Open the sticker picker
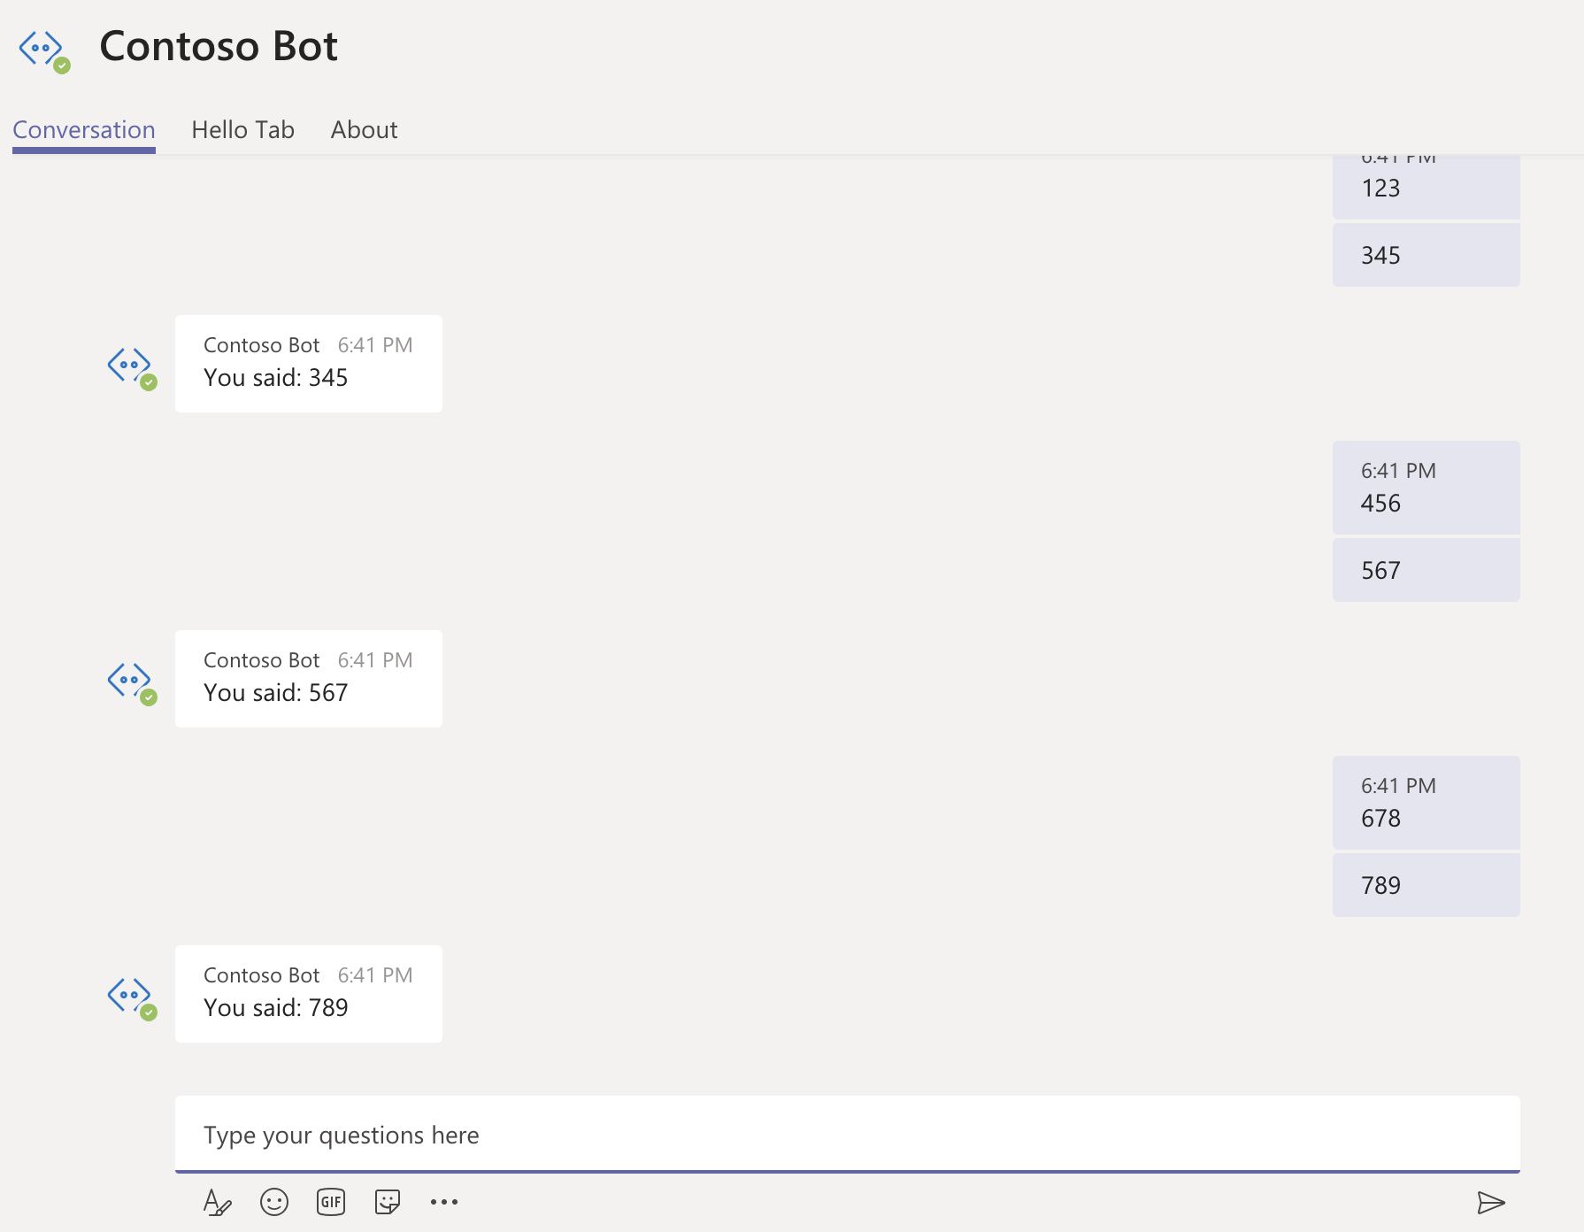The image size is (1584, 1232). [x=388, y=1202]
